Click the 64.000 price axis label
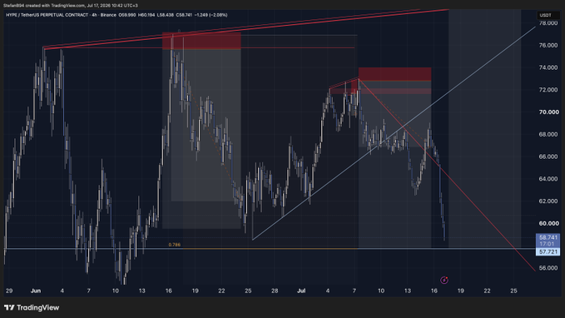The image size is (565, 318). pyautogui.click(x=548, y=179)
